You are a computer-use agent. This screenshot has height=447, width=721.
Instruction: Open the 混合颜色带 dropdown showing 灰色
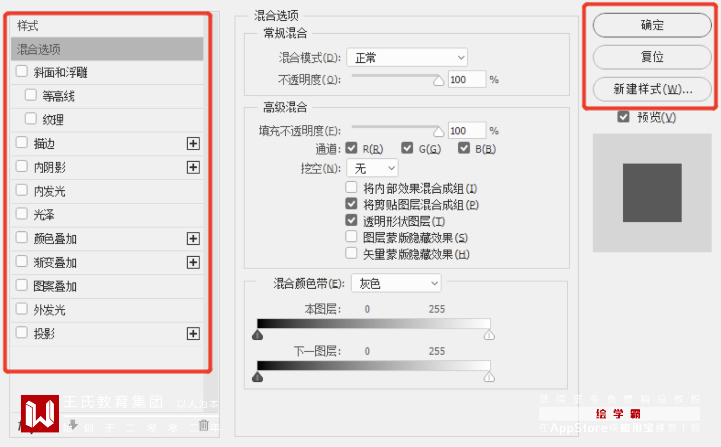click(396, 283)
